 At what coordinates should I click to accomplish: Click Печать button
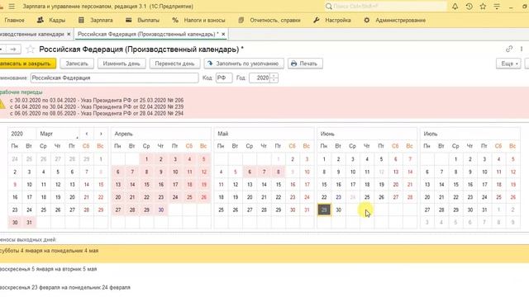pyautogui.click(x=305, y=64)
